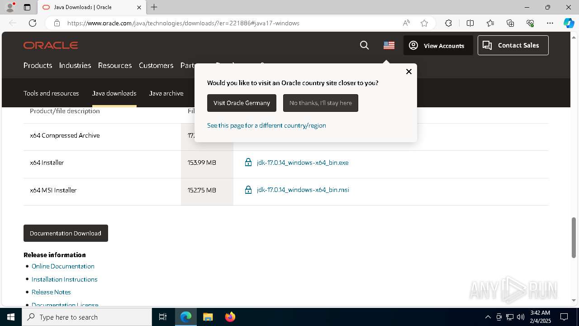
Task: Open the Industries menu
Action: pos(75,65)
